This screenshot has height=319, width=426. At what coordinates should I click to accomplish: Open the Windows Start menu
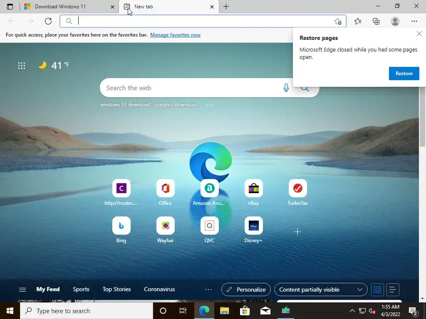pos(10,311)
